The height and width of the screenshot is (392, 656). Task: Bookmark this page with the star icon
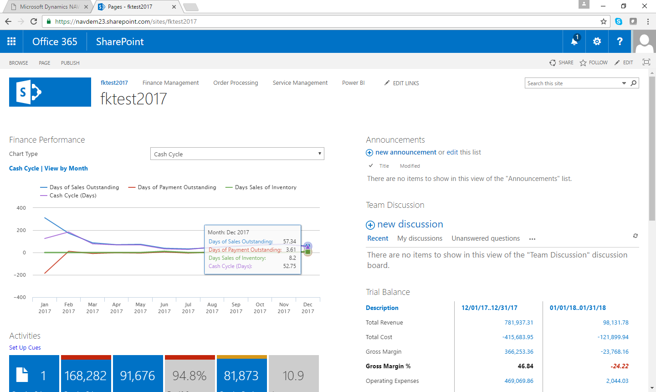pos(604,21)
